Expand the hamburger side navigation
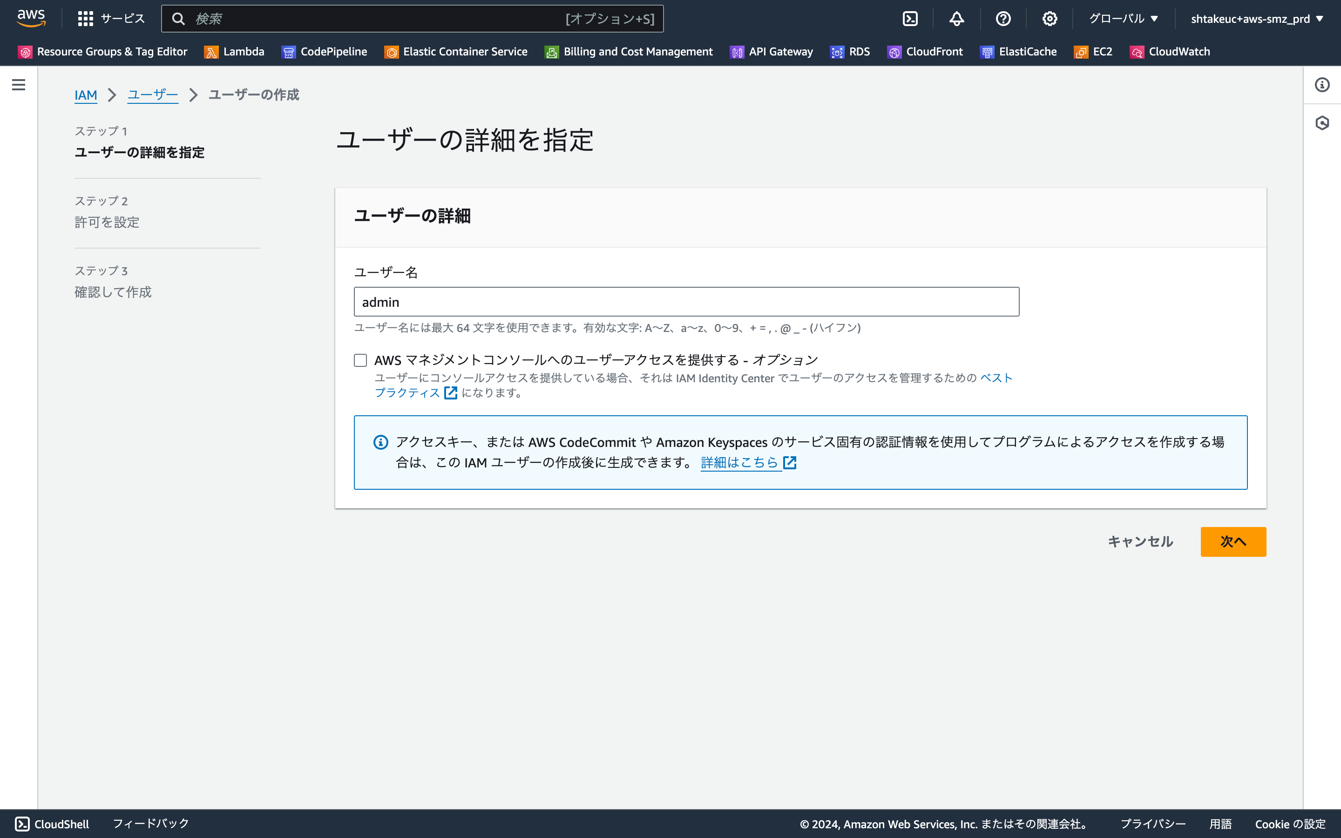Image resolution: width=1341 pixels, height=838 pixels. click(x=18, y=85)
